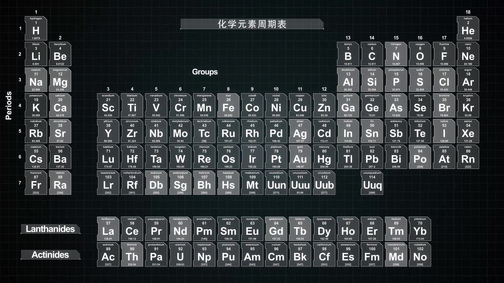Click group number 18 column header

click(468, 12)
